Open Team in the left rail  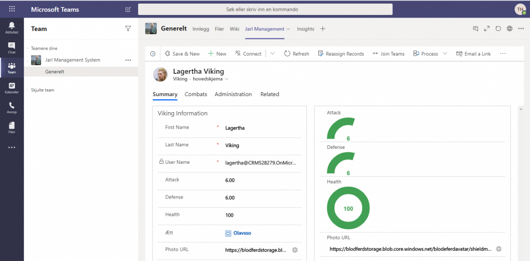click(x=12, y=68)
